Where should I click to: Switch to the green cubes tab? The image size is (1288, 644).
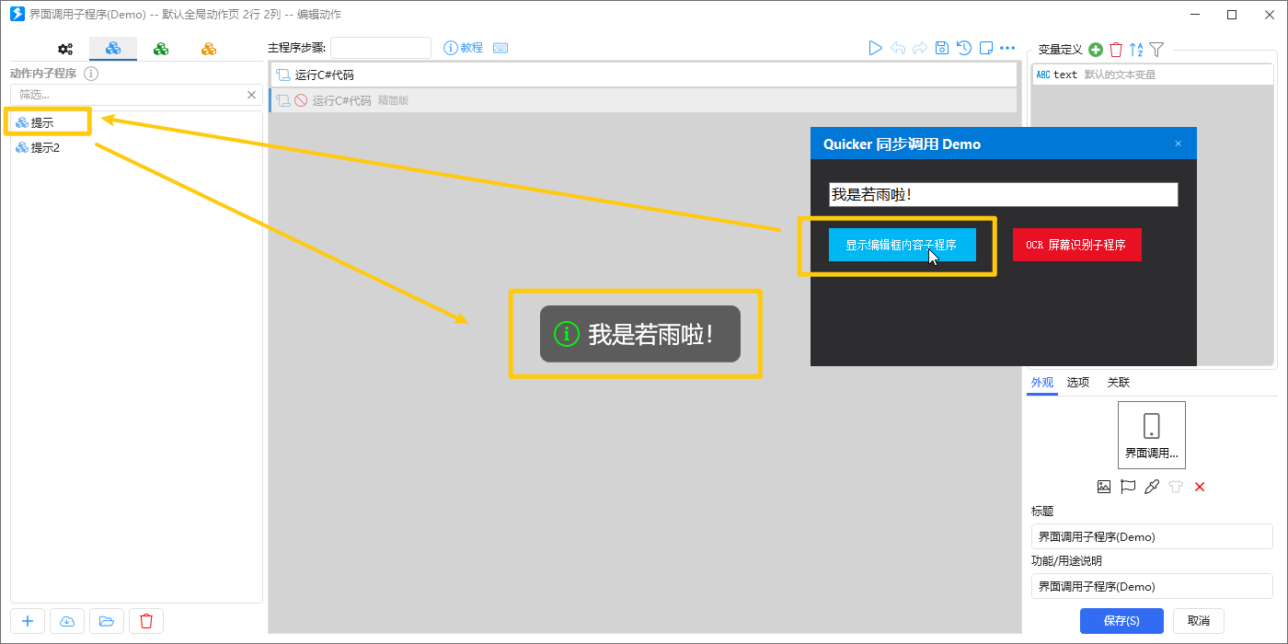161,49
